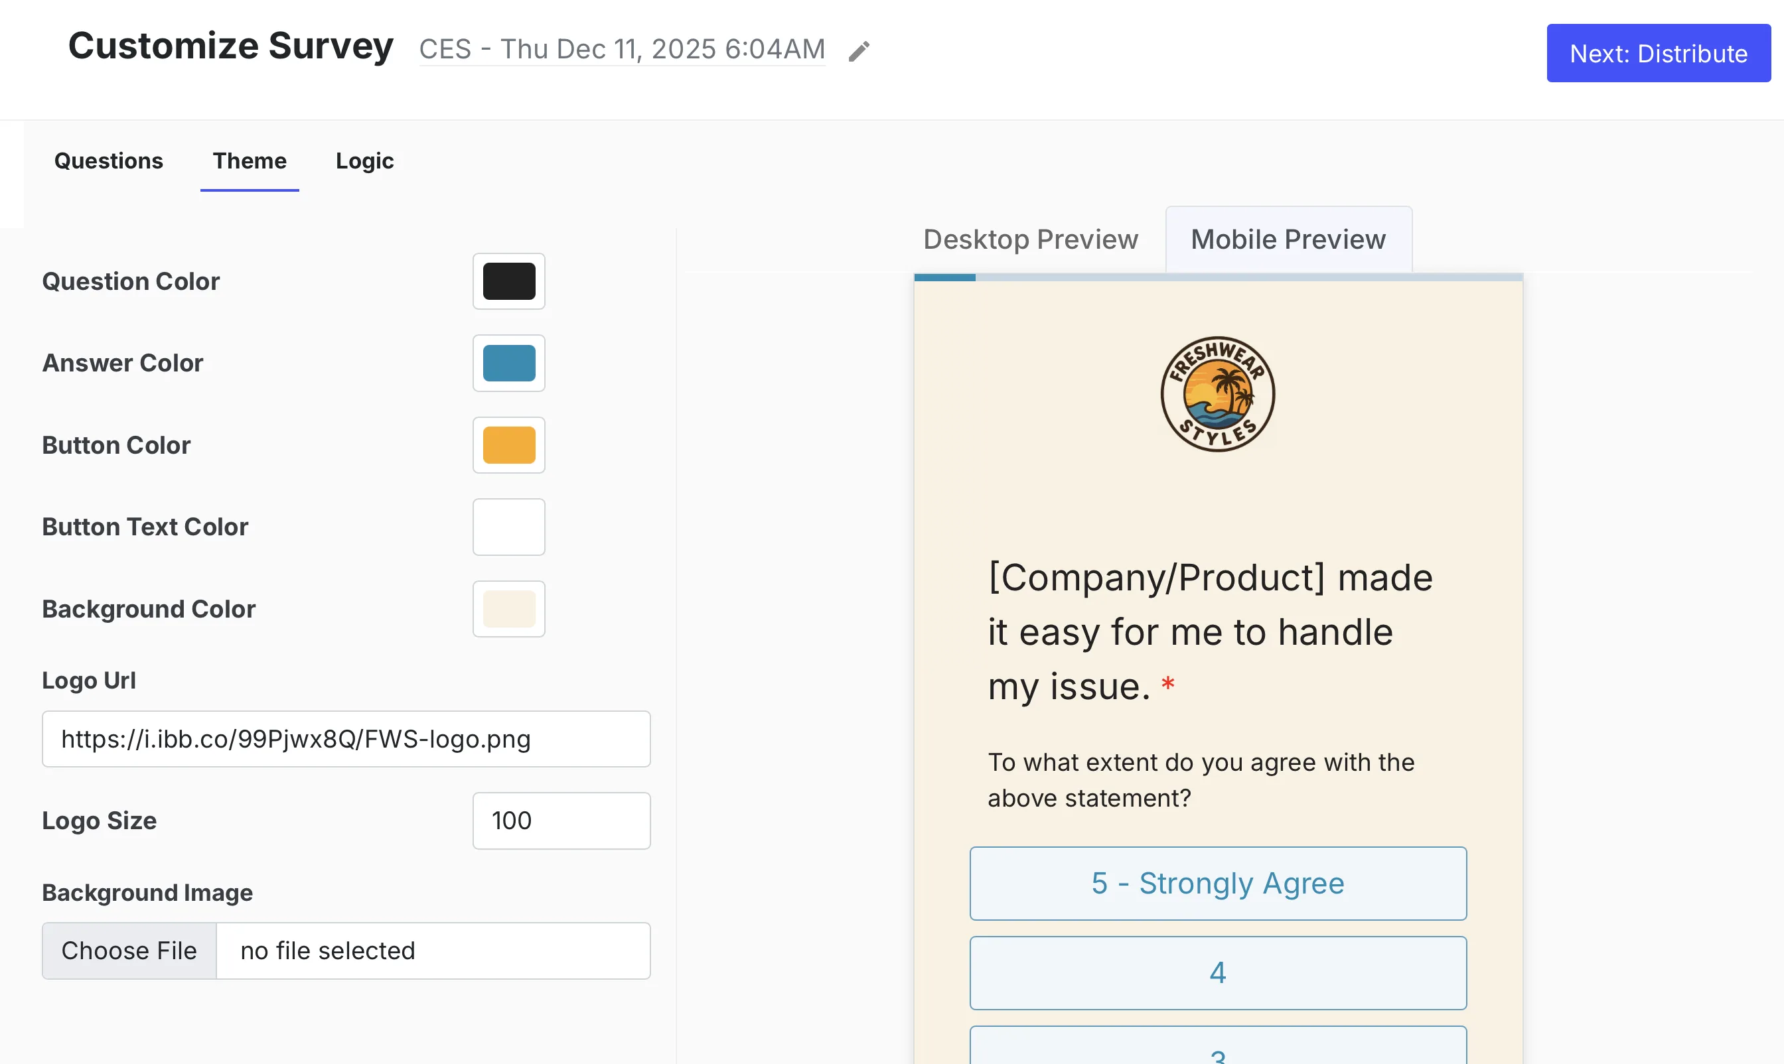Select the '4' answer option in preview
1784x1064 pixels.
1217,972
